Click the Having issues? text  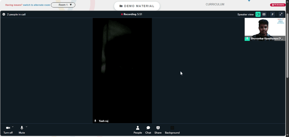pyautogui.click(x=14, y=5)
